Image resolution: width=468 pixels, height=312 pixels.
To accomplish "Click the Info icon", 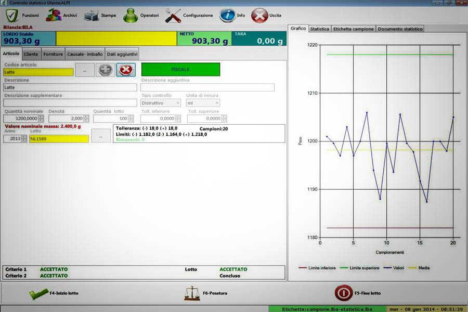I will (x=228, y=15).
